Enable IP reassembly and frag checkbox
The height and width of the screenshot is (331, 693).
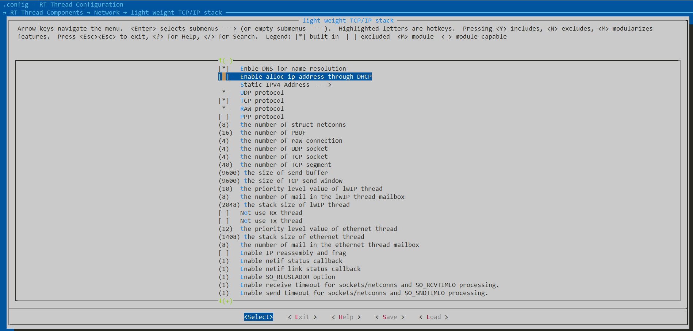coord(224,253)
